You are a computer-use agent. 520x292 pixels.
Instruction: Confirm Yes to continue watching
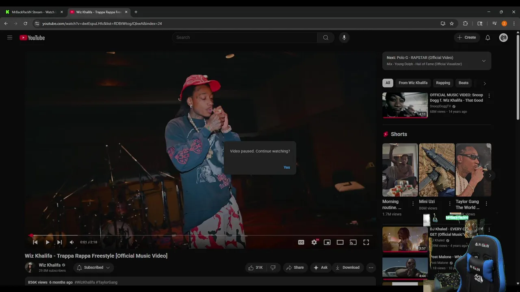pyautogui.click(x=287, y=167)
